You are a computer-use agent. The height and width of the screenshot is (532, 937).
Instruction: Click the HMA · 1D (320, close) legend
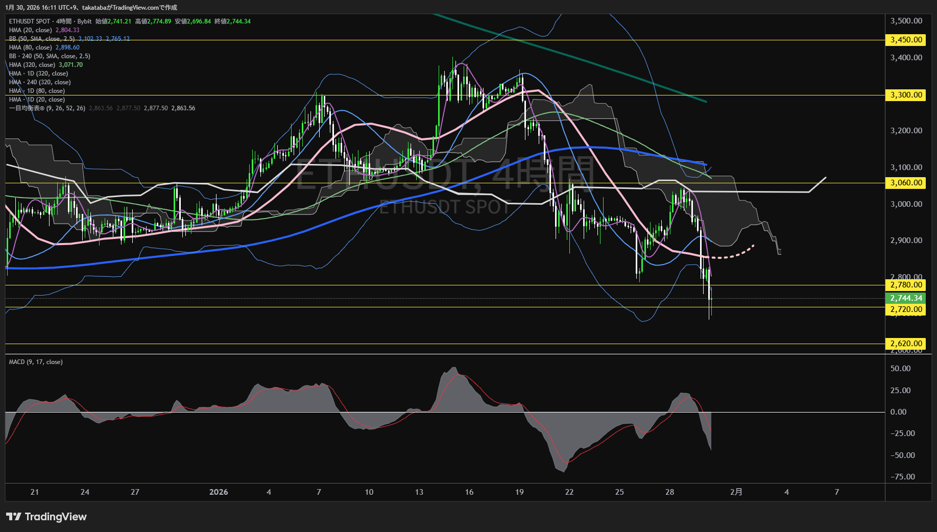click(38, 74)
